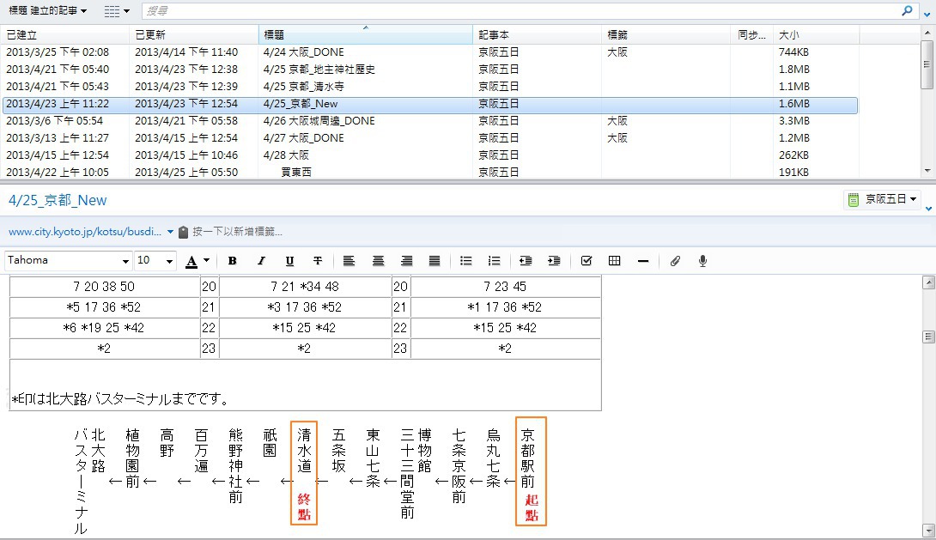Insert a numbered list
The image size is (936, 540).
point(494,261)
